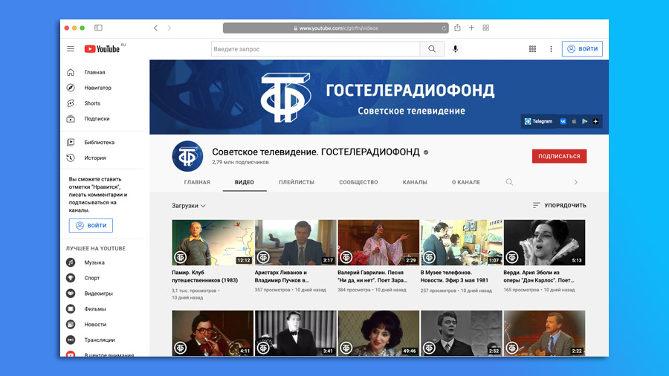
Task: Open the В Музее телефонов video thumbnail
Action: [x=461, y=242]
